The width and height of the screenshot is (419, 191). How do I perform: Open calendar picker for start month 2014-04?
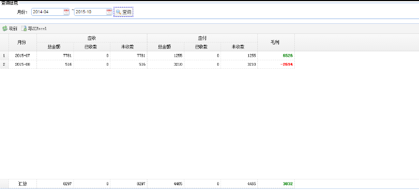pos(66,12)
